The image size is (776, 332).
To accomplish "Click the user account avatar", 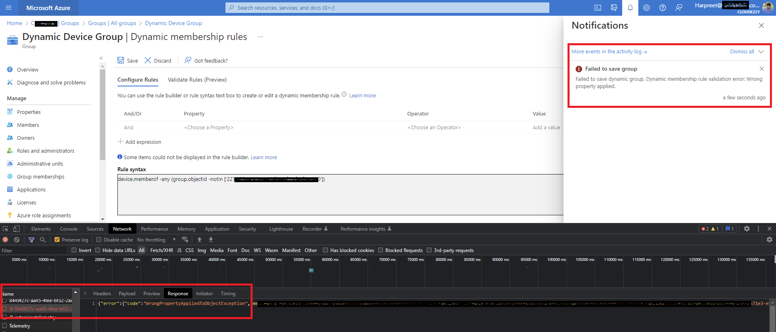I will point(767,8).
